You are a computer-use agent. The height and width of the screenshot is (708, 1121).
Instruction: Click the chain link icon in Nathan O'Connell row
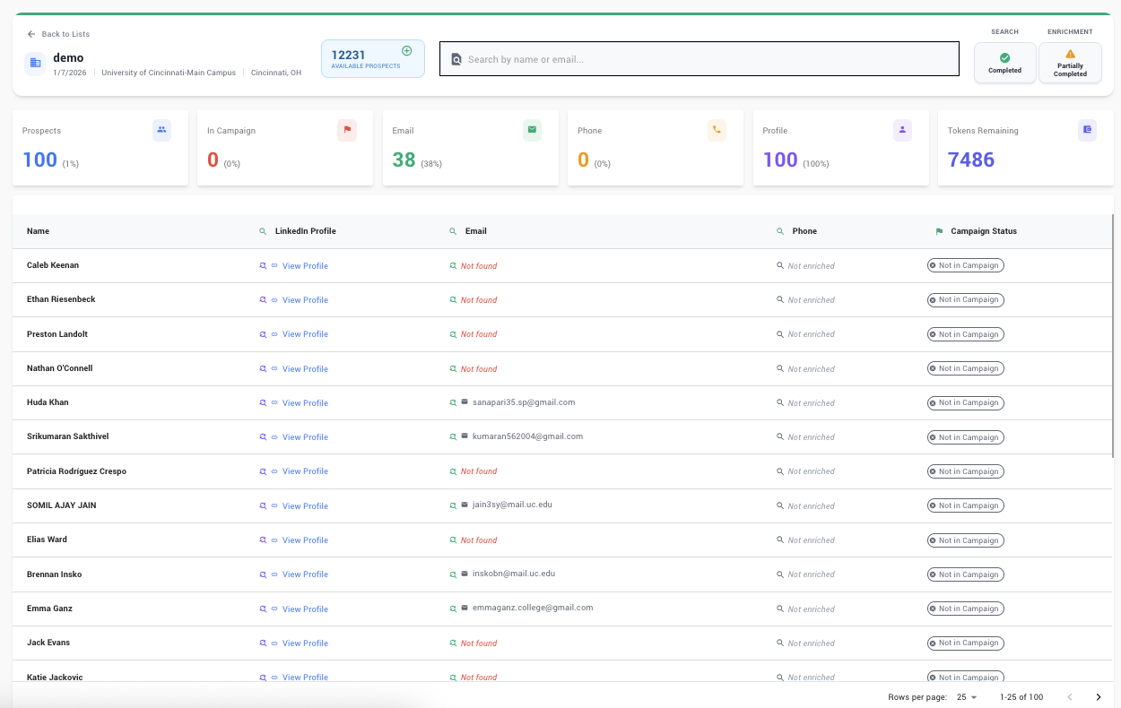274,369
